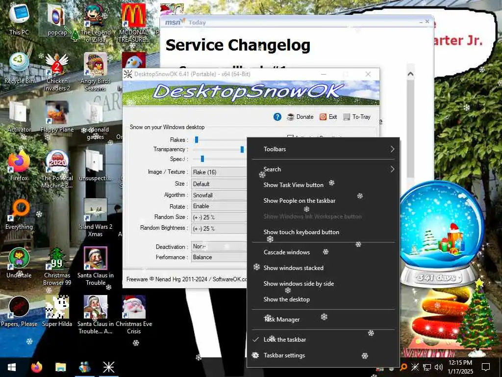This screenshot has width=502, height=377.
Task: Open This PC desktop icon
Action: point(19,19)
